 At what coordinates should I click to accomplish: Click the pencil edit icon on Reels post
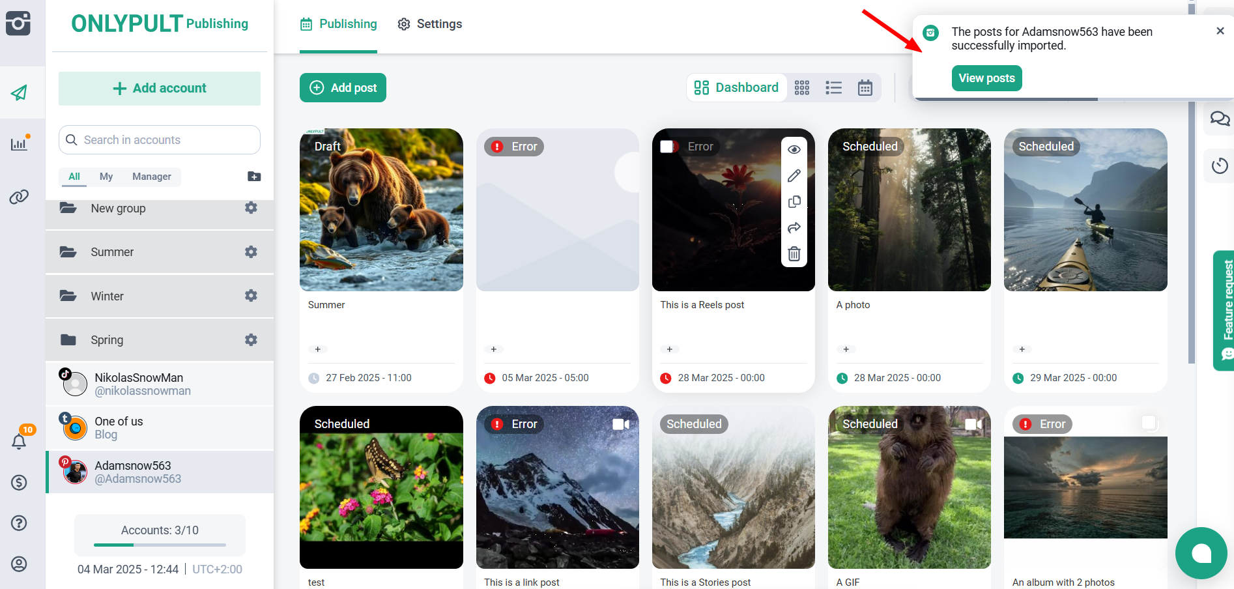794,176
